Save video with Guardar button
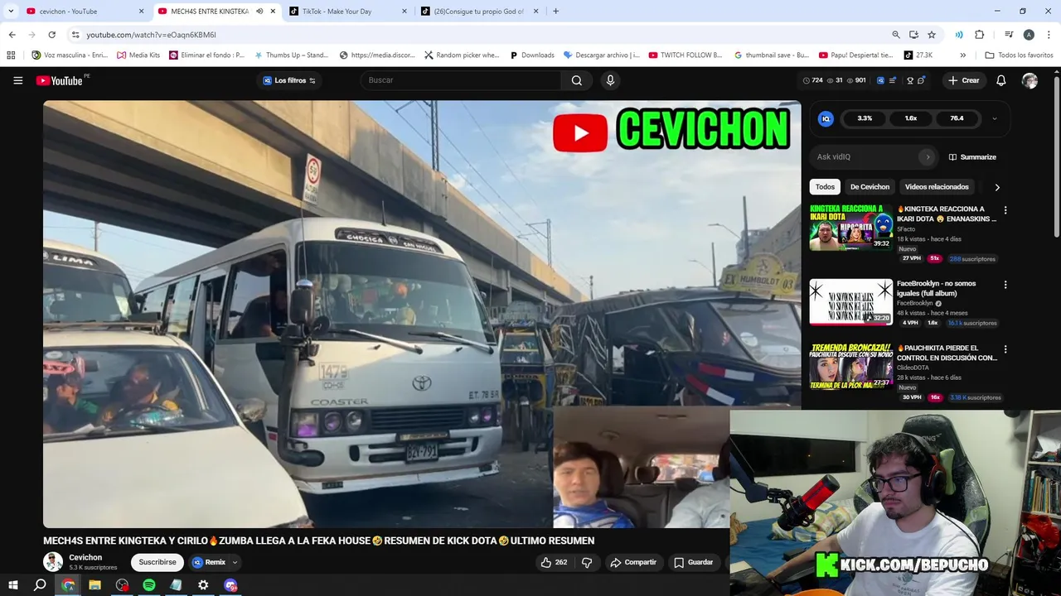The width and height of the screenshot is (1061, 596). (x=693, y=562)
